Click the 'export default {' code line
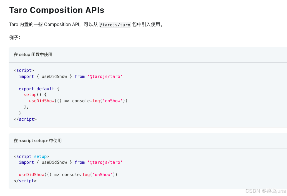287x196 pixels. [39, 89]
